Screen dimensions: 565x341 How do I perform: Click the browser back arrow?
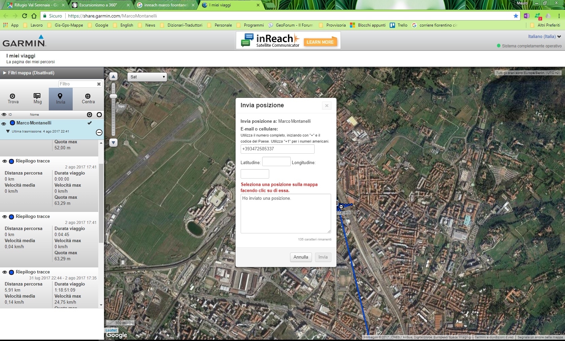click(6, 16)
